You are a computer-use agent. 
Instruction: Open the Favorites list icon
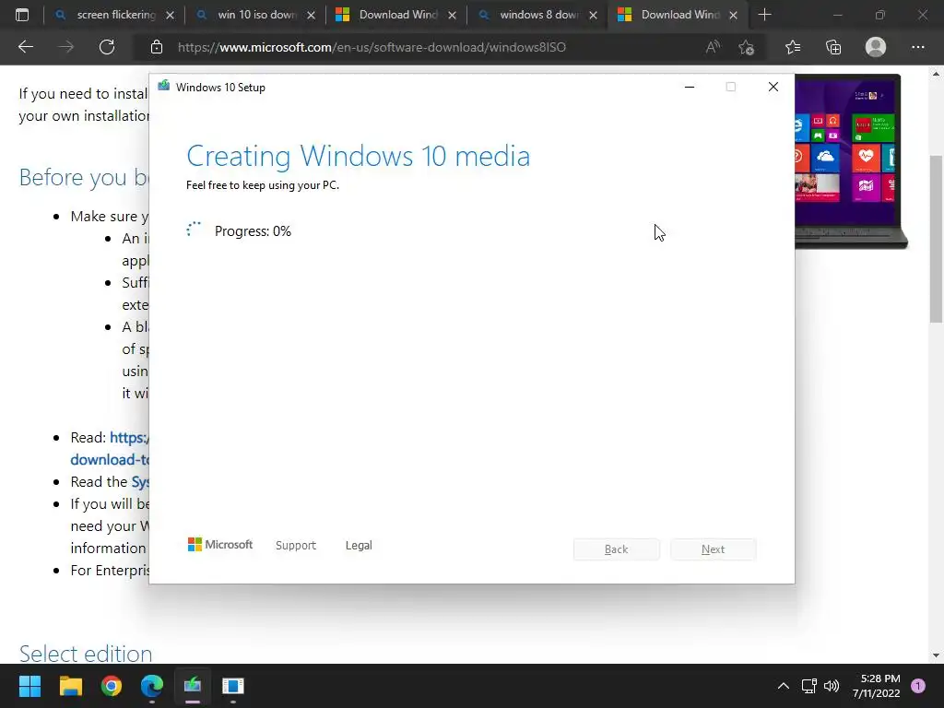coord(793,47)
